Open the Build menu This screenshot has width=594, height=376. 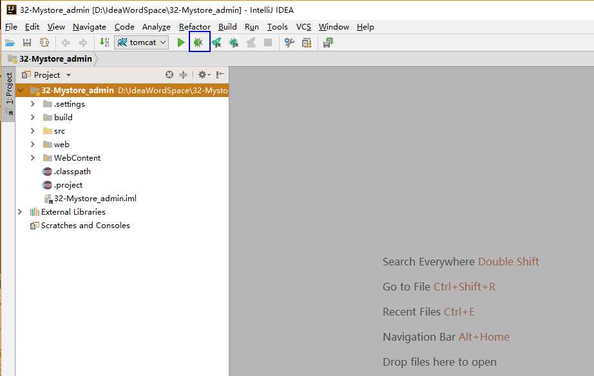tap(227, 27)
